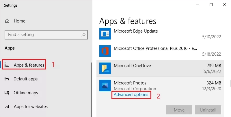Image resolution: width=231 pixels, height=117 pixels.
Task: Select the Microsoft Photos entry name
Action: (x=130, y=83)
